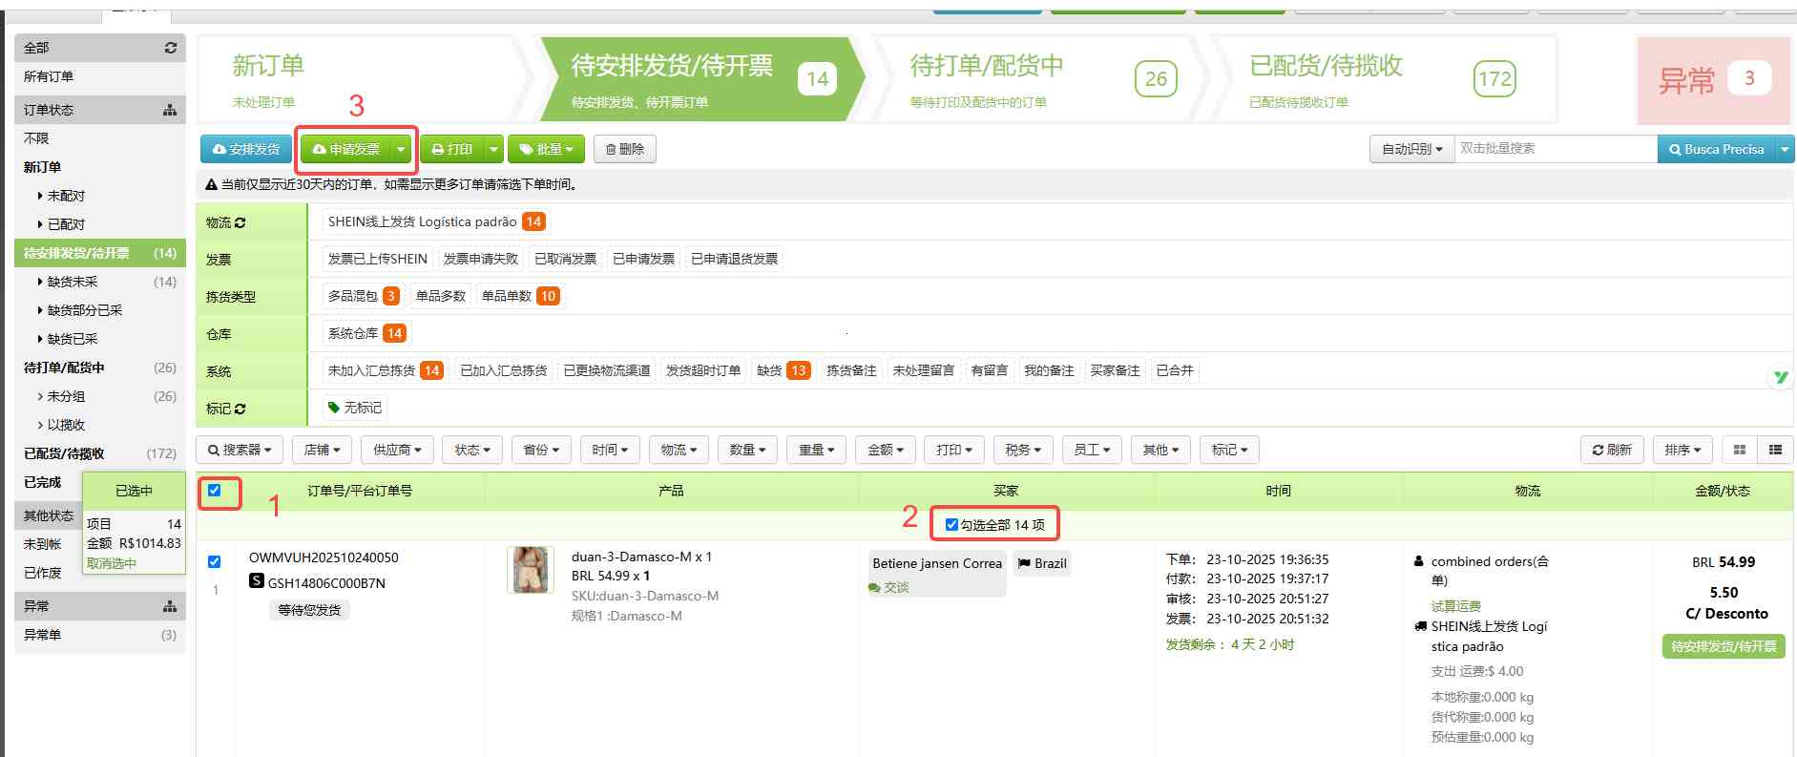
Task: Uncheck order OWMVUH202510240050 checkbox
Action: pyautogui.click(x=214, y=561)
